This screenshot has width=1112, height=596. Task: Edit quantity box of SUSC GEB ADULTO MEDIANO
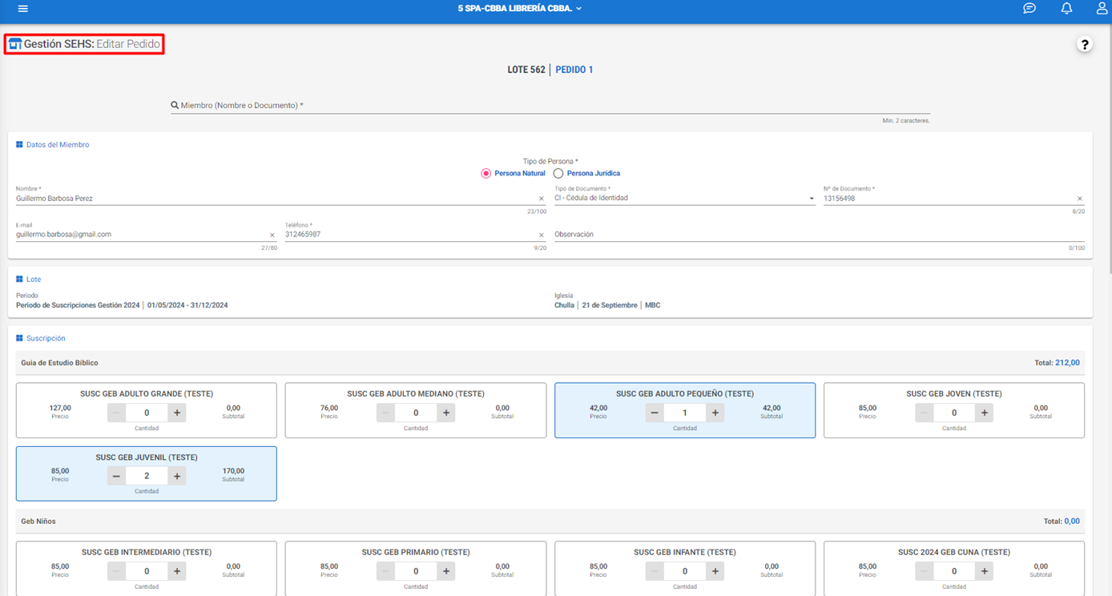coord(416,413)
